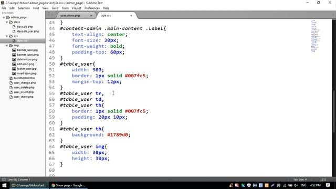Open the File menu
The height and width of the screenshot is (189, 336).
[x=4, y=8]
